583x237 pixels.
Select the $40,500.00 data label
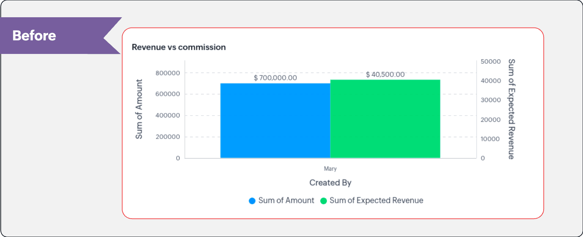385,74
